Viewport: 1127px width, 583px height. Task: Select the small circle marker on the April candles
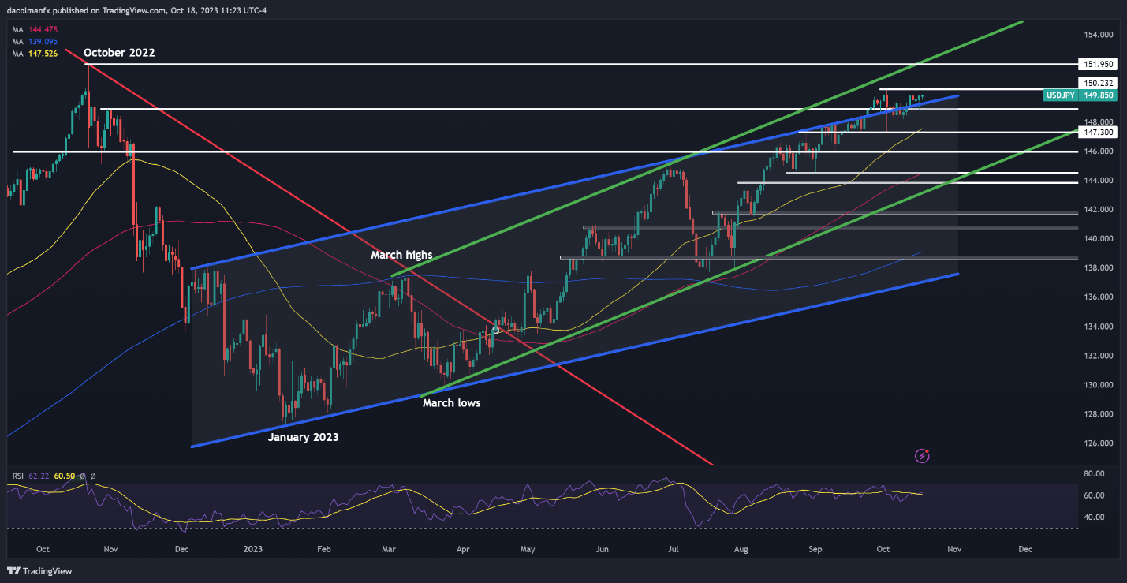(x=495, y=330)
